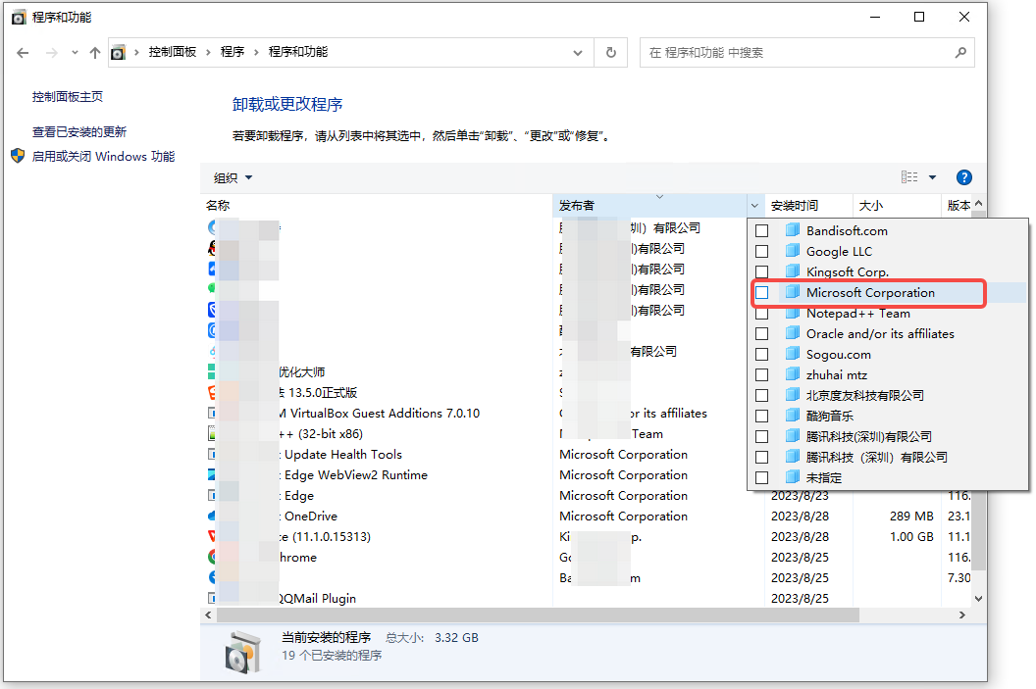Screen dimensions: 1036x689
Task: Expand the chevron after 控制面板 breadcrumb
Action: (207, 52)
